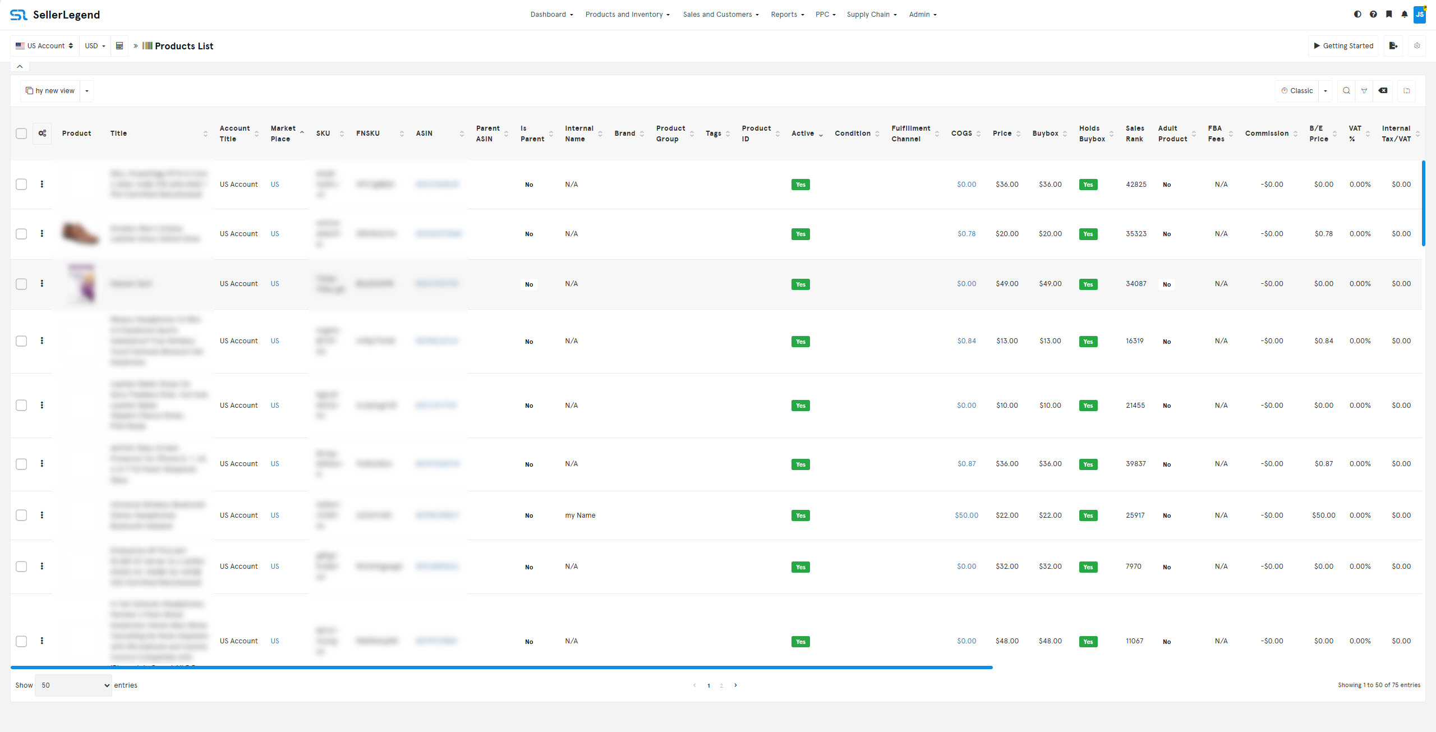Click the blue horizontal table scrollbar
The height and width of the screenshot is (732, 1436).
tap(501, 667)
